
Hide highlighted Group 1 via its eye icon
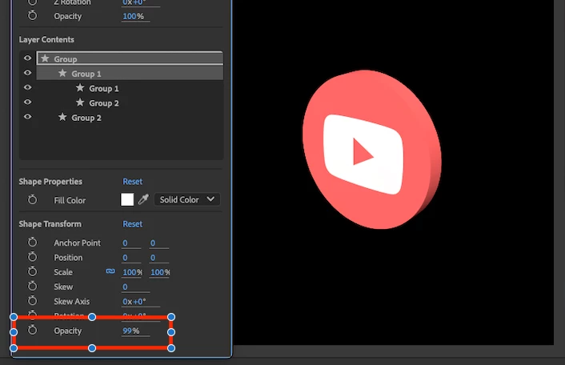[x=27, y=73]
